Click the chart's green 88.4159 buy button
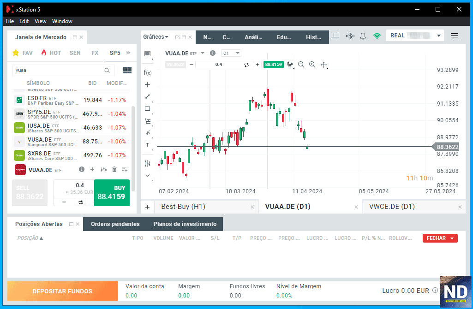 273,65
